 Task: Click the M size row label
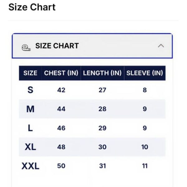(x=30, y=109)
